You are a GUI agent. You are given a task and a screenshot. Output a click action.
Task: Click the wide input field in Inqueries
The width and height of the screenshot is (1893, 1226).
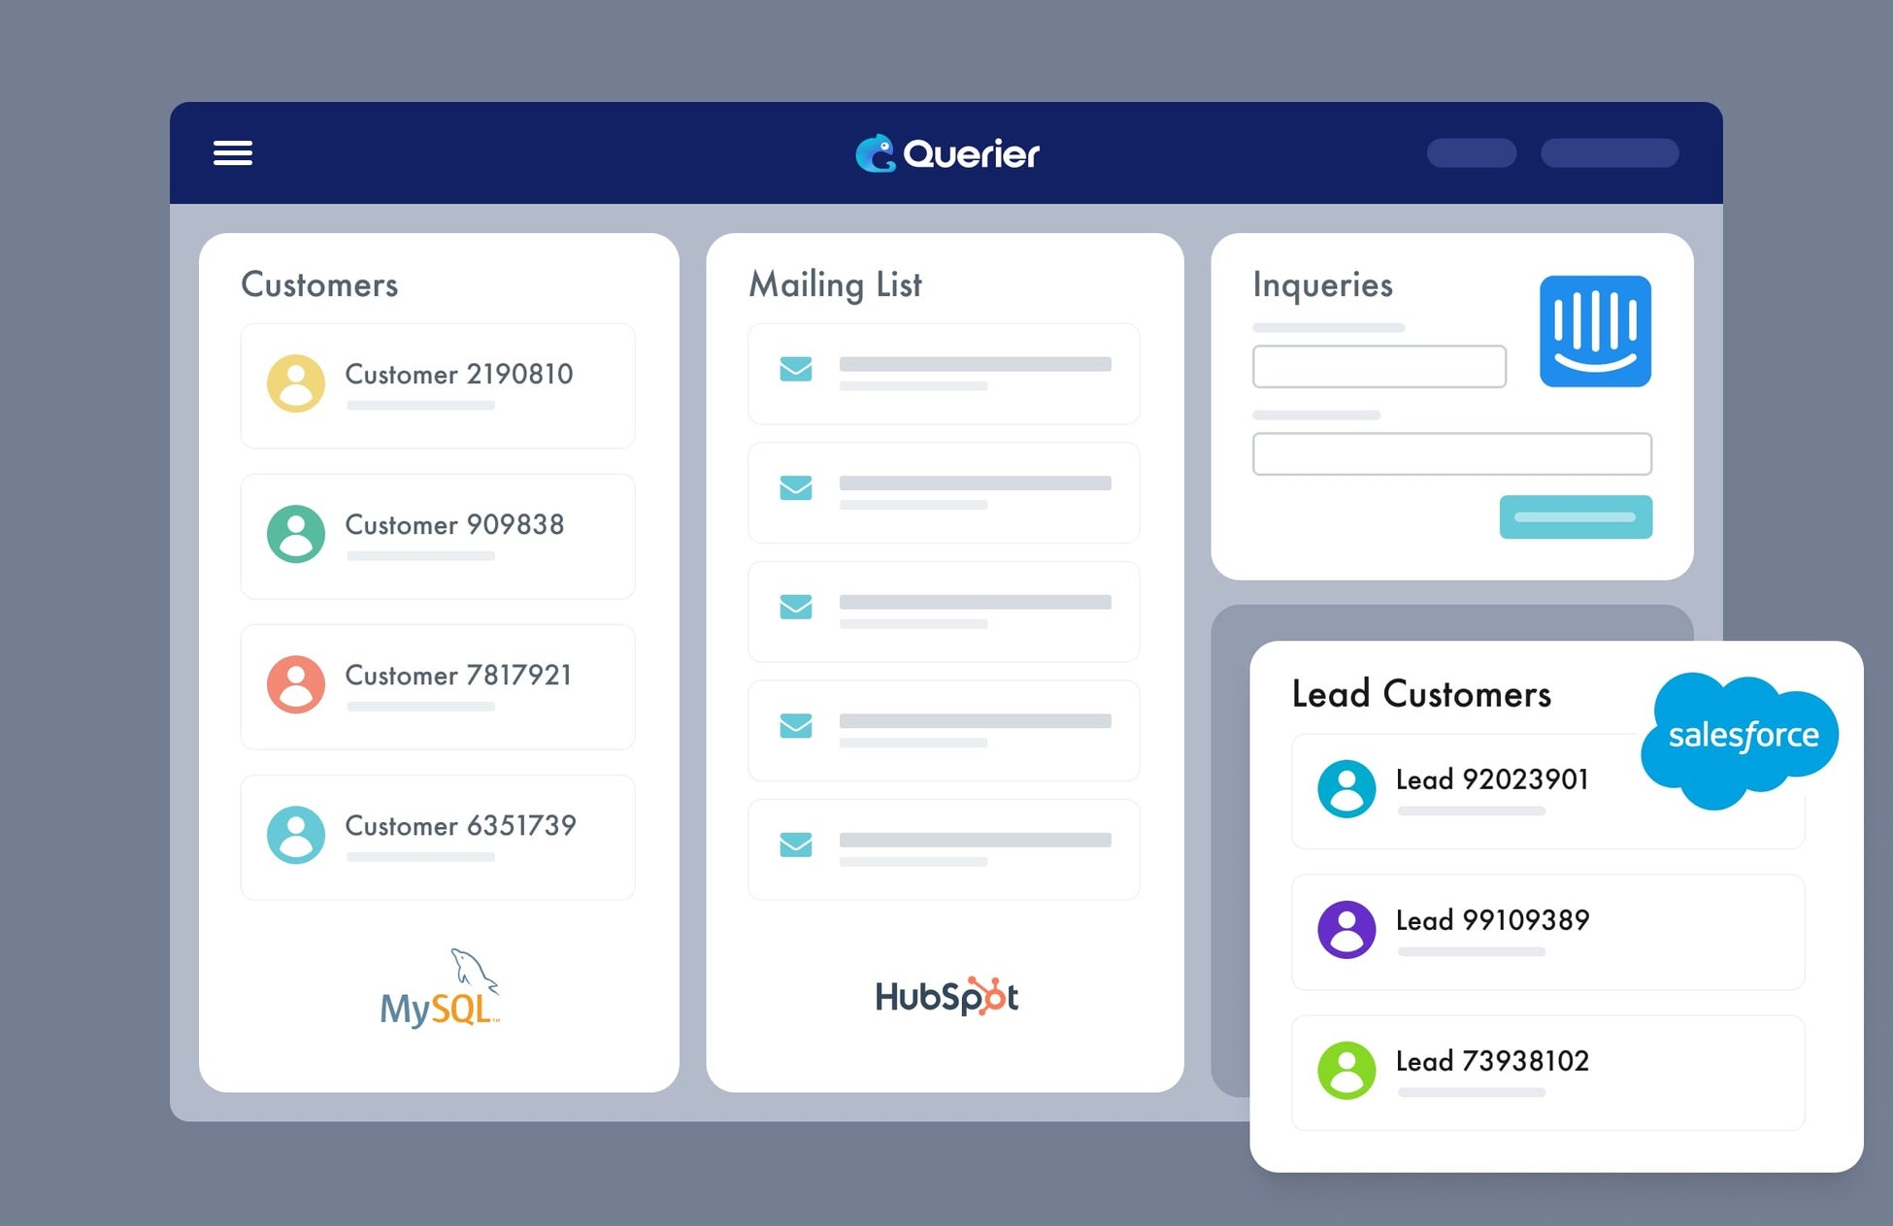click(1451, 454)
